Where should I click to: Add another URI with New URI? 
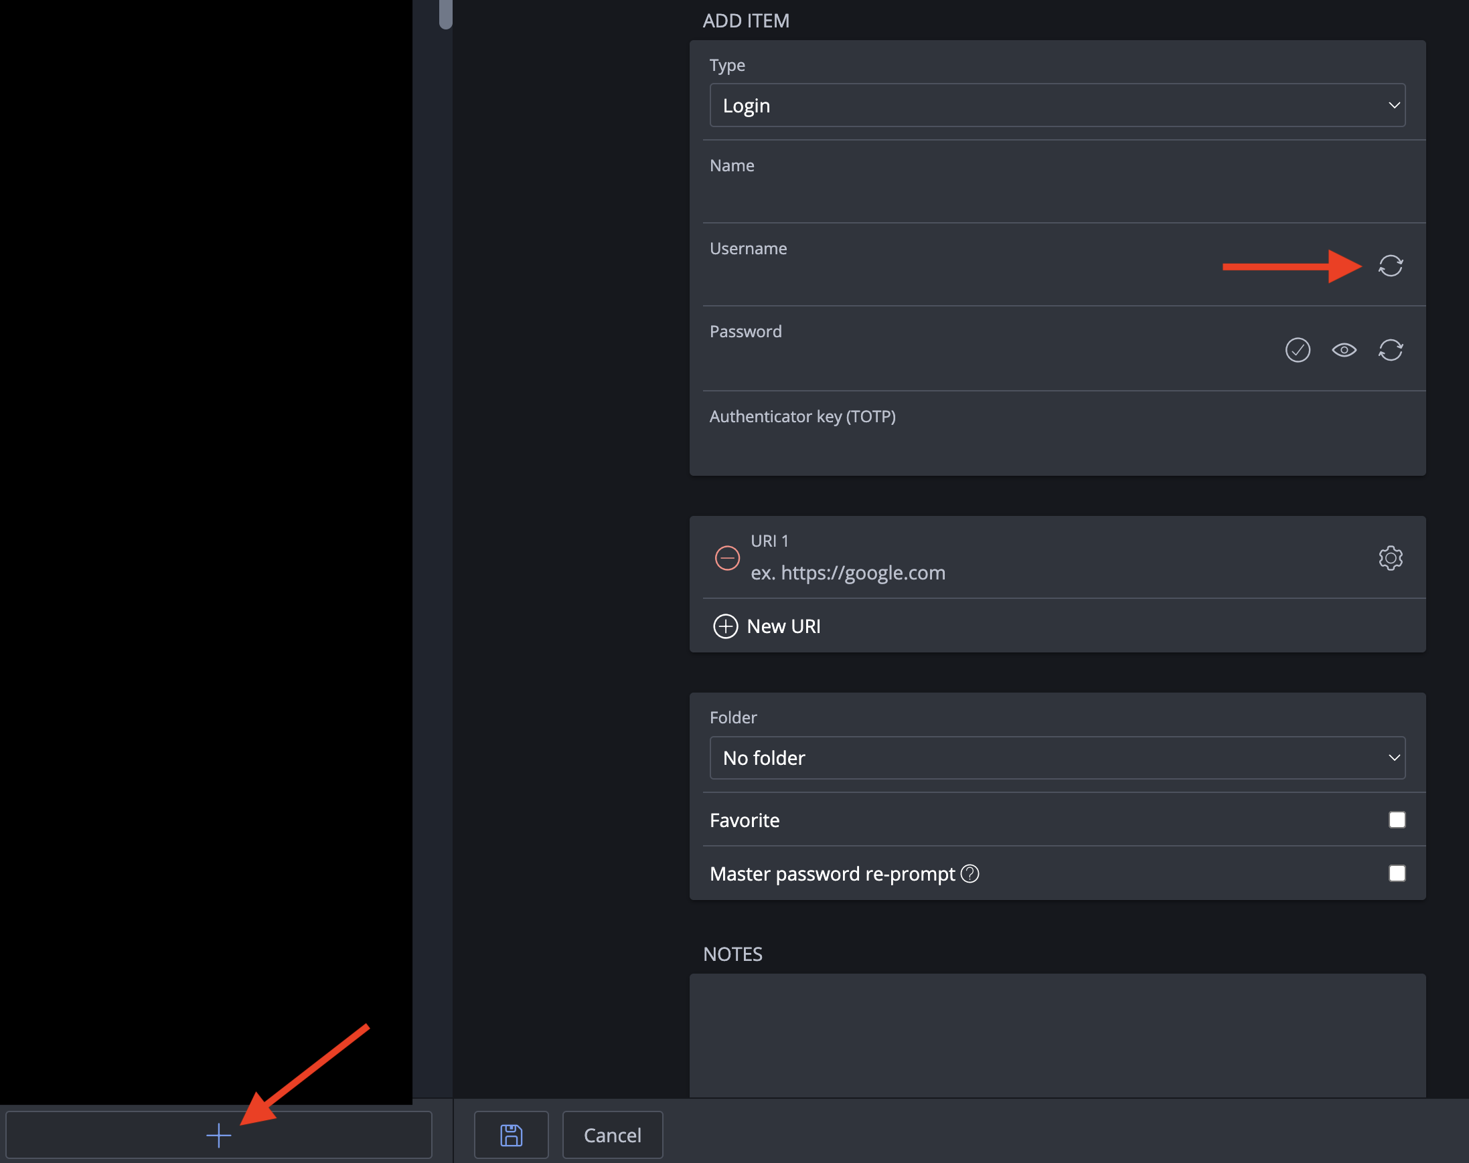point(783,626)
